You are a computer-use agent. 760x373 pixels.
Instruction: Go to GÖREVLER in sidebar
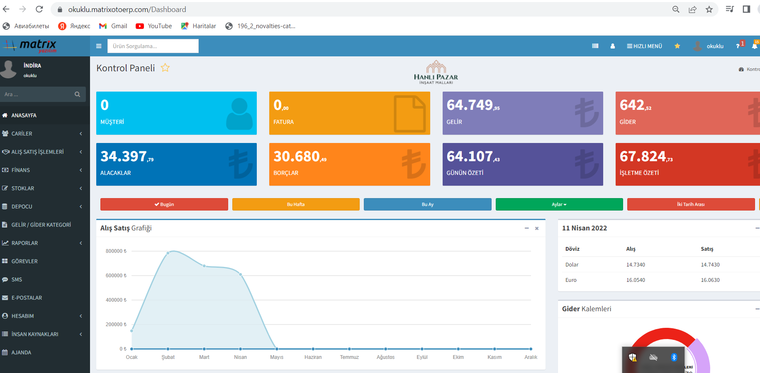tap(24, 261)
